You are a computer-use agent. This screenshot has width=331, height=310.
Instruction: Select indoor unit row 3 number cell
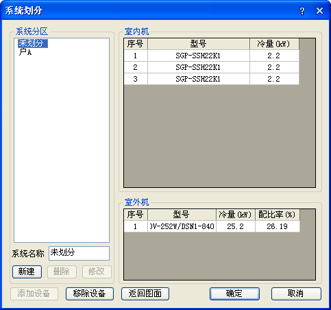136,79
